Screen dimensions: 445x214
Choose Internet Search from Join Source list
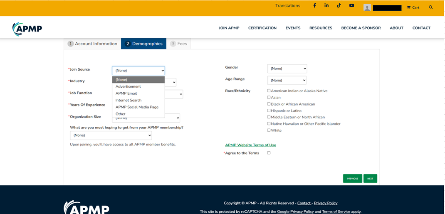[x=129, y=100]
